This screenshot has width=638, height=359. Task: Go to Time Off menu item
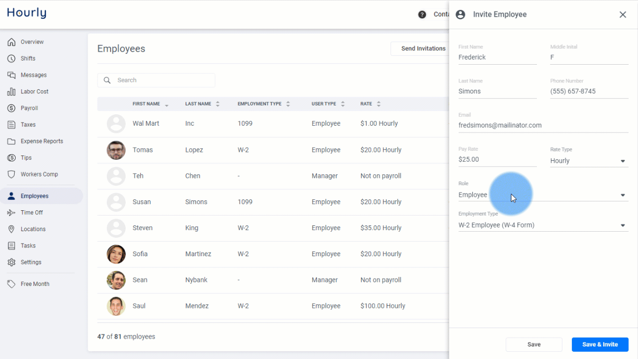(32, 212)
